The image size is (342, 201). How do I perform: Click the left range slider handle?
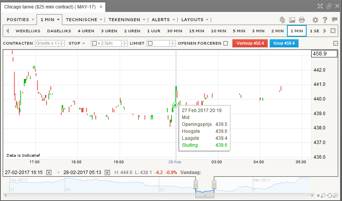click(x=196, y=184)
